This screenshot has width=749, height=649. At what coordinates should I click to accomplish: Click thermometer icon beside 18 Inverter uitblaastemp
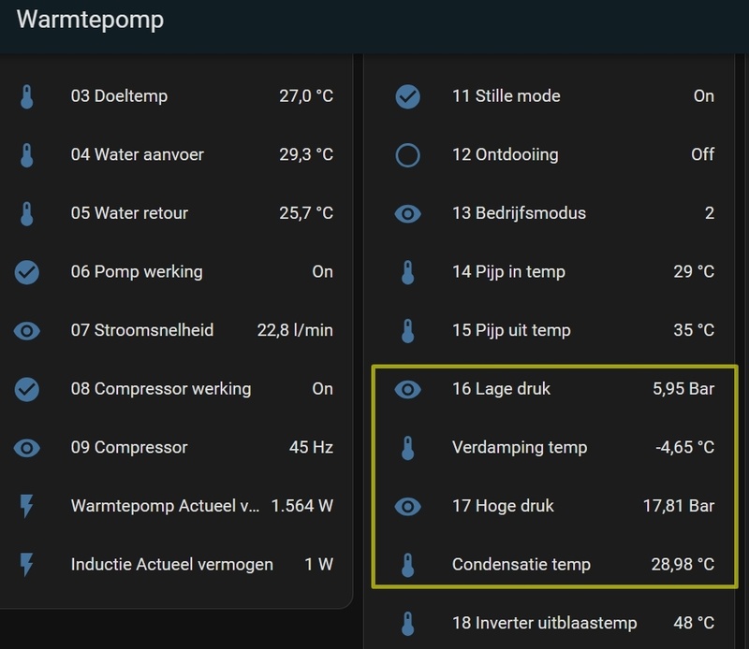click(x=407, y=623)
